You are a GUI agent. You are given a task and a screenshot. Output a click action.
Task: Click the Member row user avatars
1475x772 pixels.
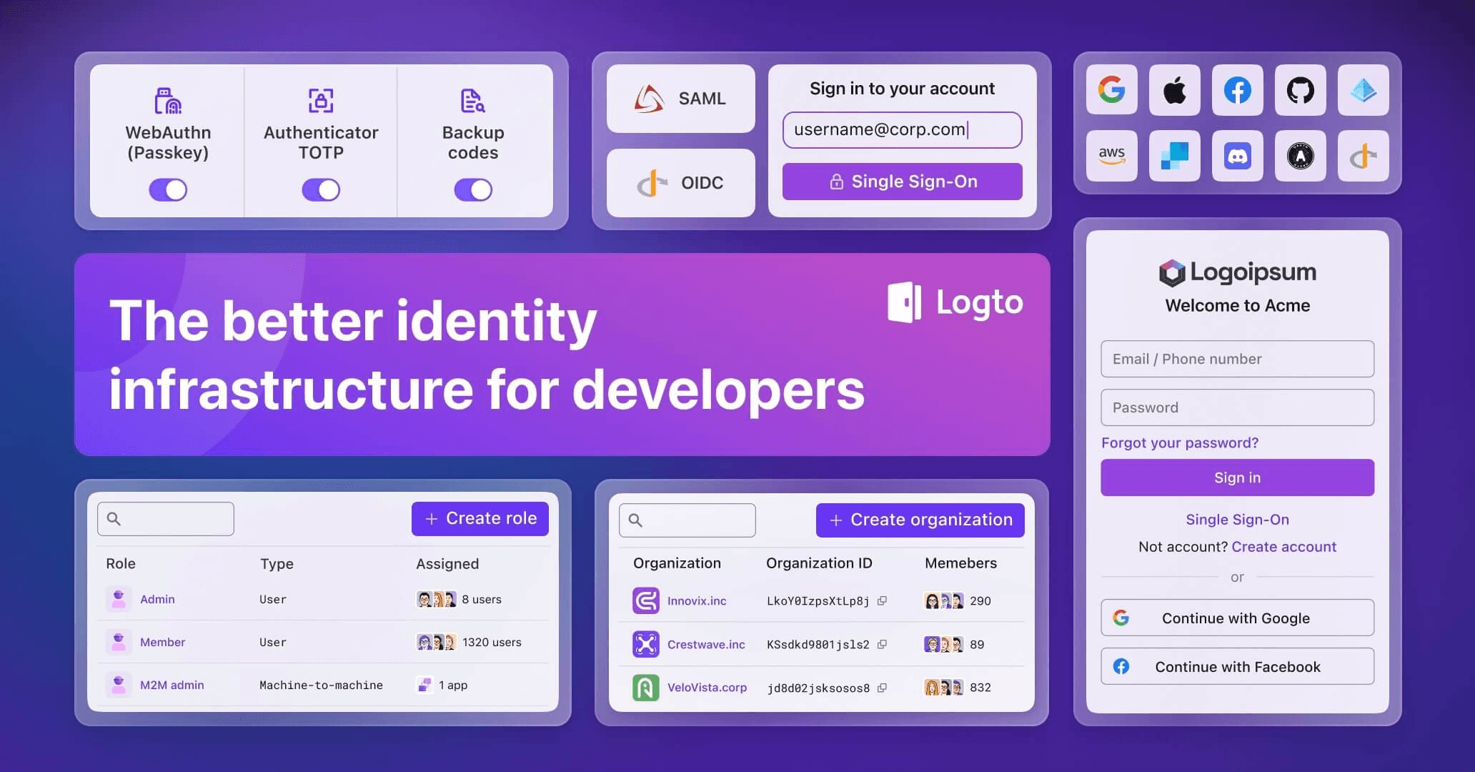point(436,642)
